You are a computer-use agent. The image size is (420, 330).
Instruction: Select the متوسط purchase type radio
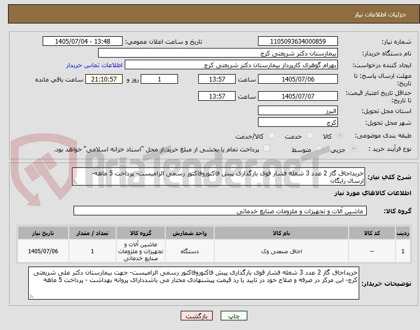tap(319, 149)
